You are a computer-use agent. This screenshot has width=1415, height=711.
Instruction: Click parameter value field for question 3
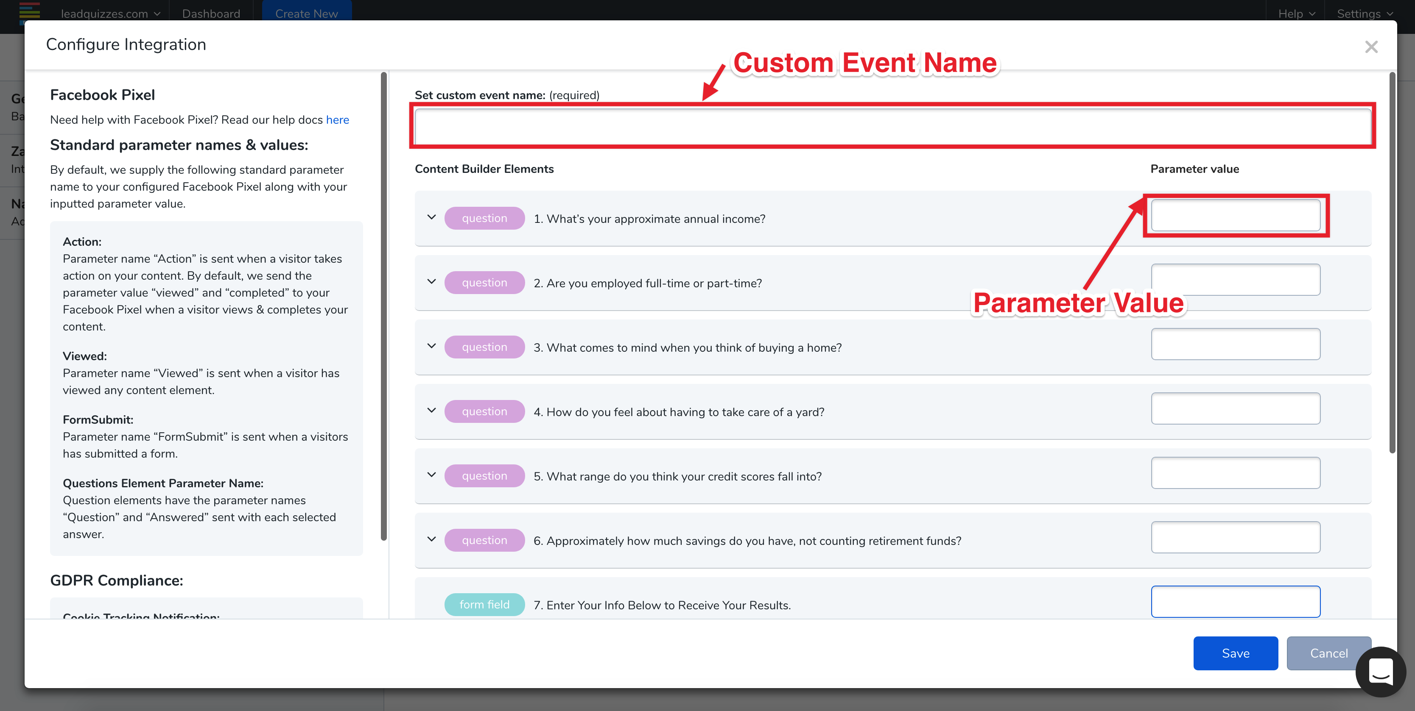tap(1236, 344)
